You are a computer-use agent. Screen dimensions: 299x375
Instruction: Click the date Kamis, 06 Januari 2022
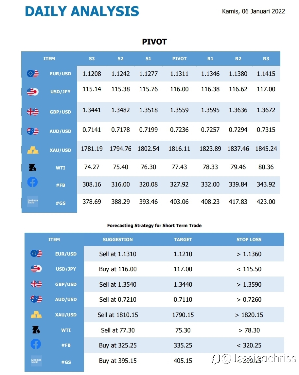coord(253,11)
